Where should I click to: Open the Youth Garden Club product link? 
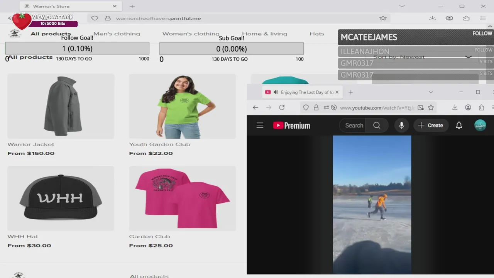(x=159, y=144)
